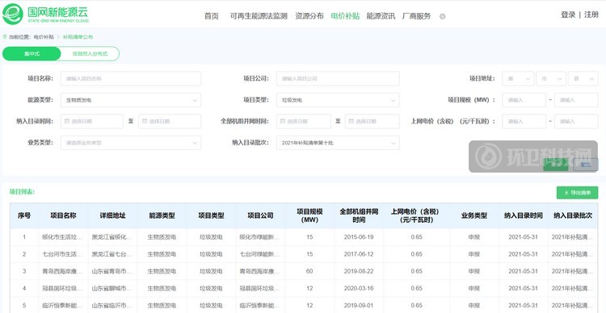Screen dimensions: 606x313
Task: Open the 纳入目录批次 dropdown
Action: click(x=338, y=143)
